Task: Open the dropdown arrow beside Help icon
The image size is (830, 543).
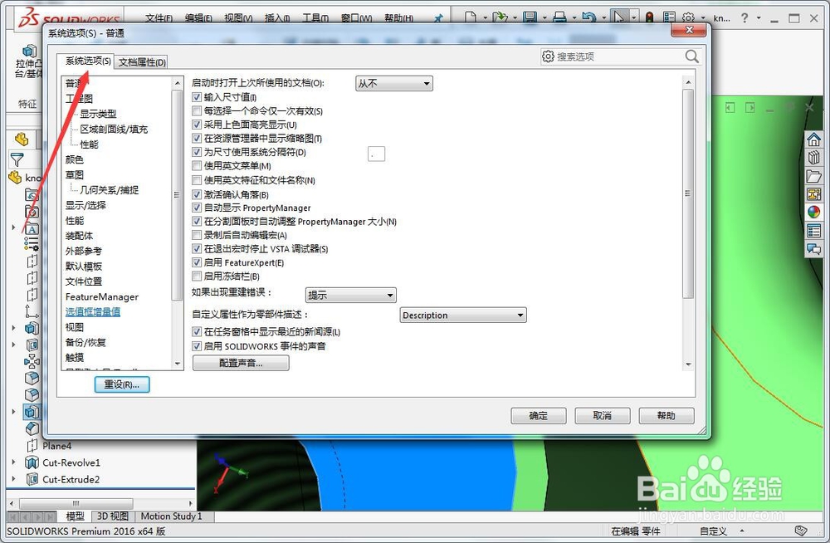Action: point(759,18)
